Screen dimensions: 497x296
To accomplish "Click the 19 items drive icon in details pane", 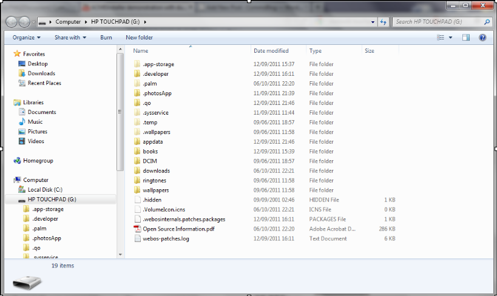I will click(x=27, y=283).
